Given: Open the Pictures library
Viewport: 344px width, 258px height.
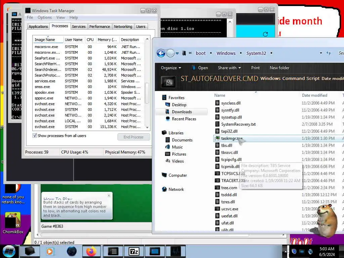Looking at the screenshot, I should (179, 154).
